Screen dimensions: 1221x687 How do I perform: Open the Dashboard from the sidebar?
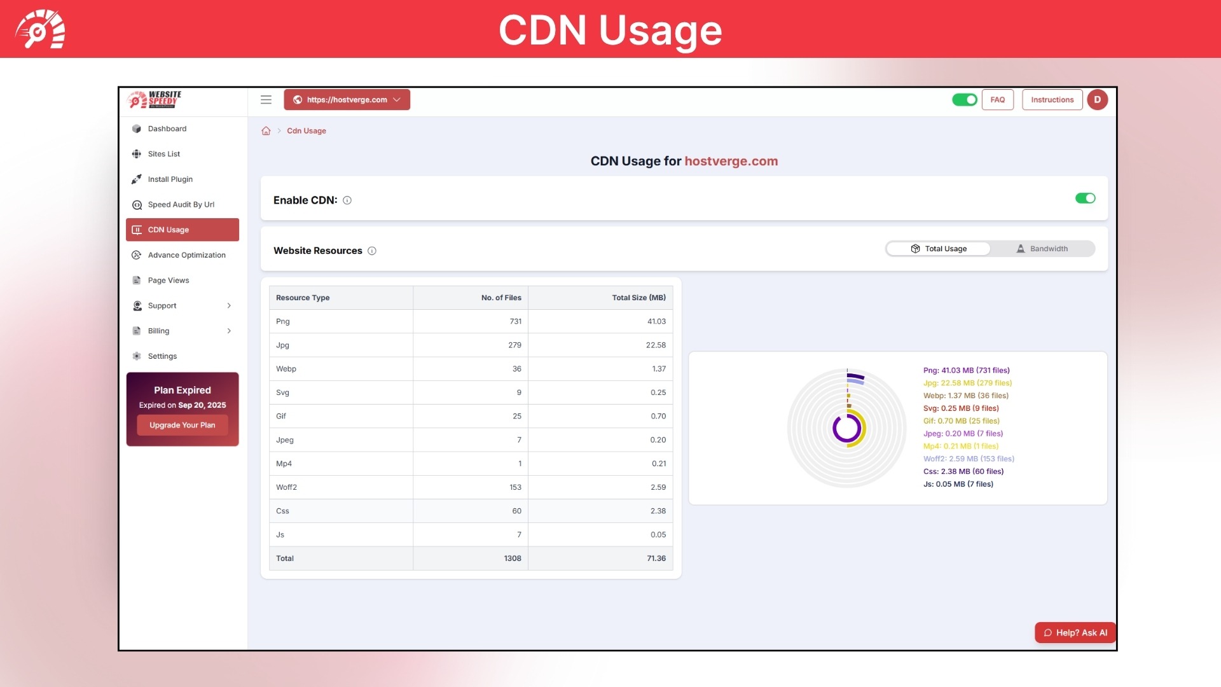(x=167, y=128)
